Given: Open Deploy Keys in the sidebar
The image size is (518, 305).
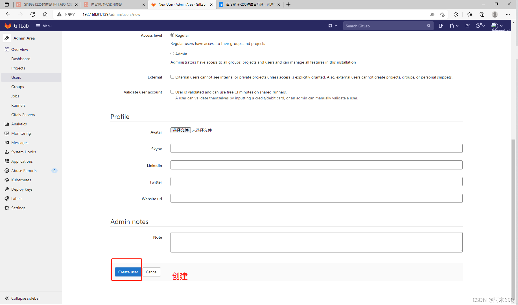Looking at the screenshot, I should tap(22, 189).
